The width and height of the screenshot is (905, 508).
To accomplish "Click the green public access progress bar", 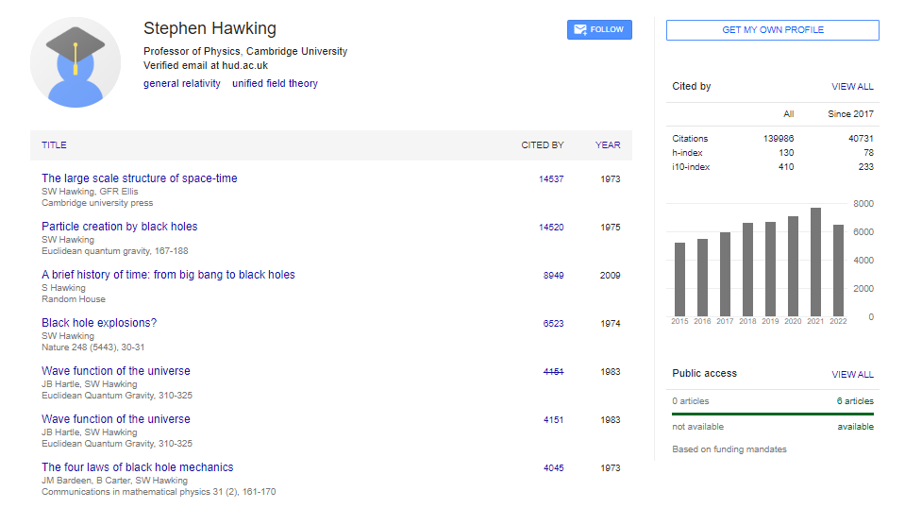I will click(773, 414).
